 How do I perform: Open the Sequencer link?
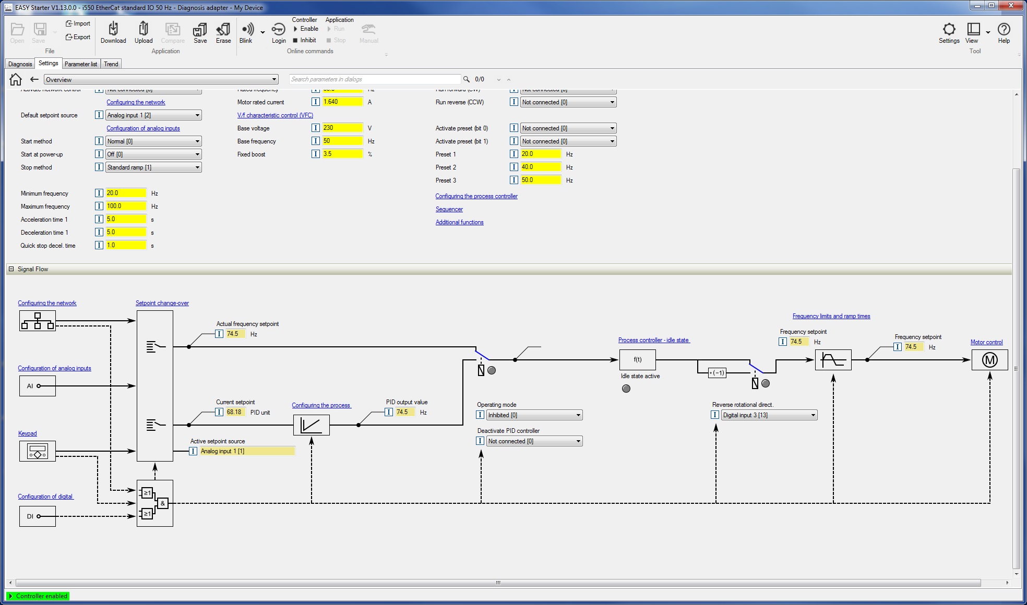point(449,209)
